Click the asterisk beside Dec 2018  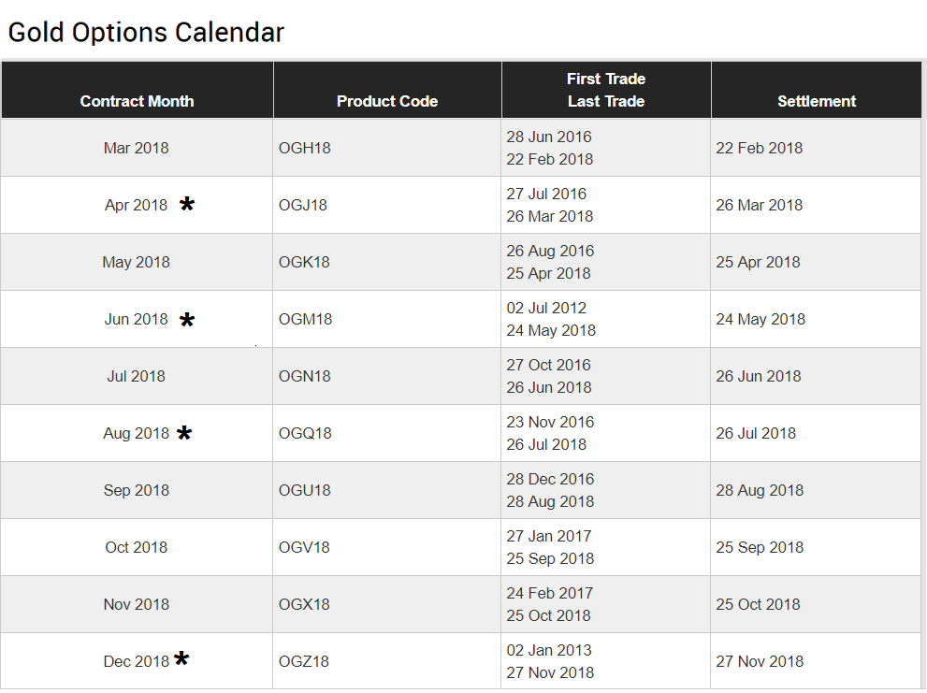coord(181,660)
